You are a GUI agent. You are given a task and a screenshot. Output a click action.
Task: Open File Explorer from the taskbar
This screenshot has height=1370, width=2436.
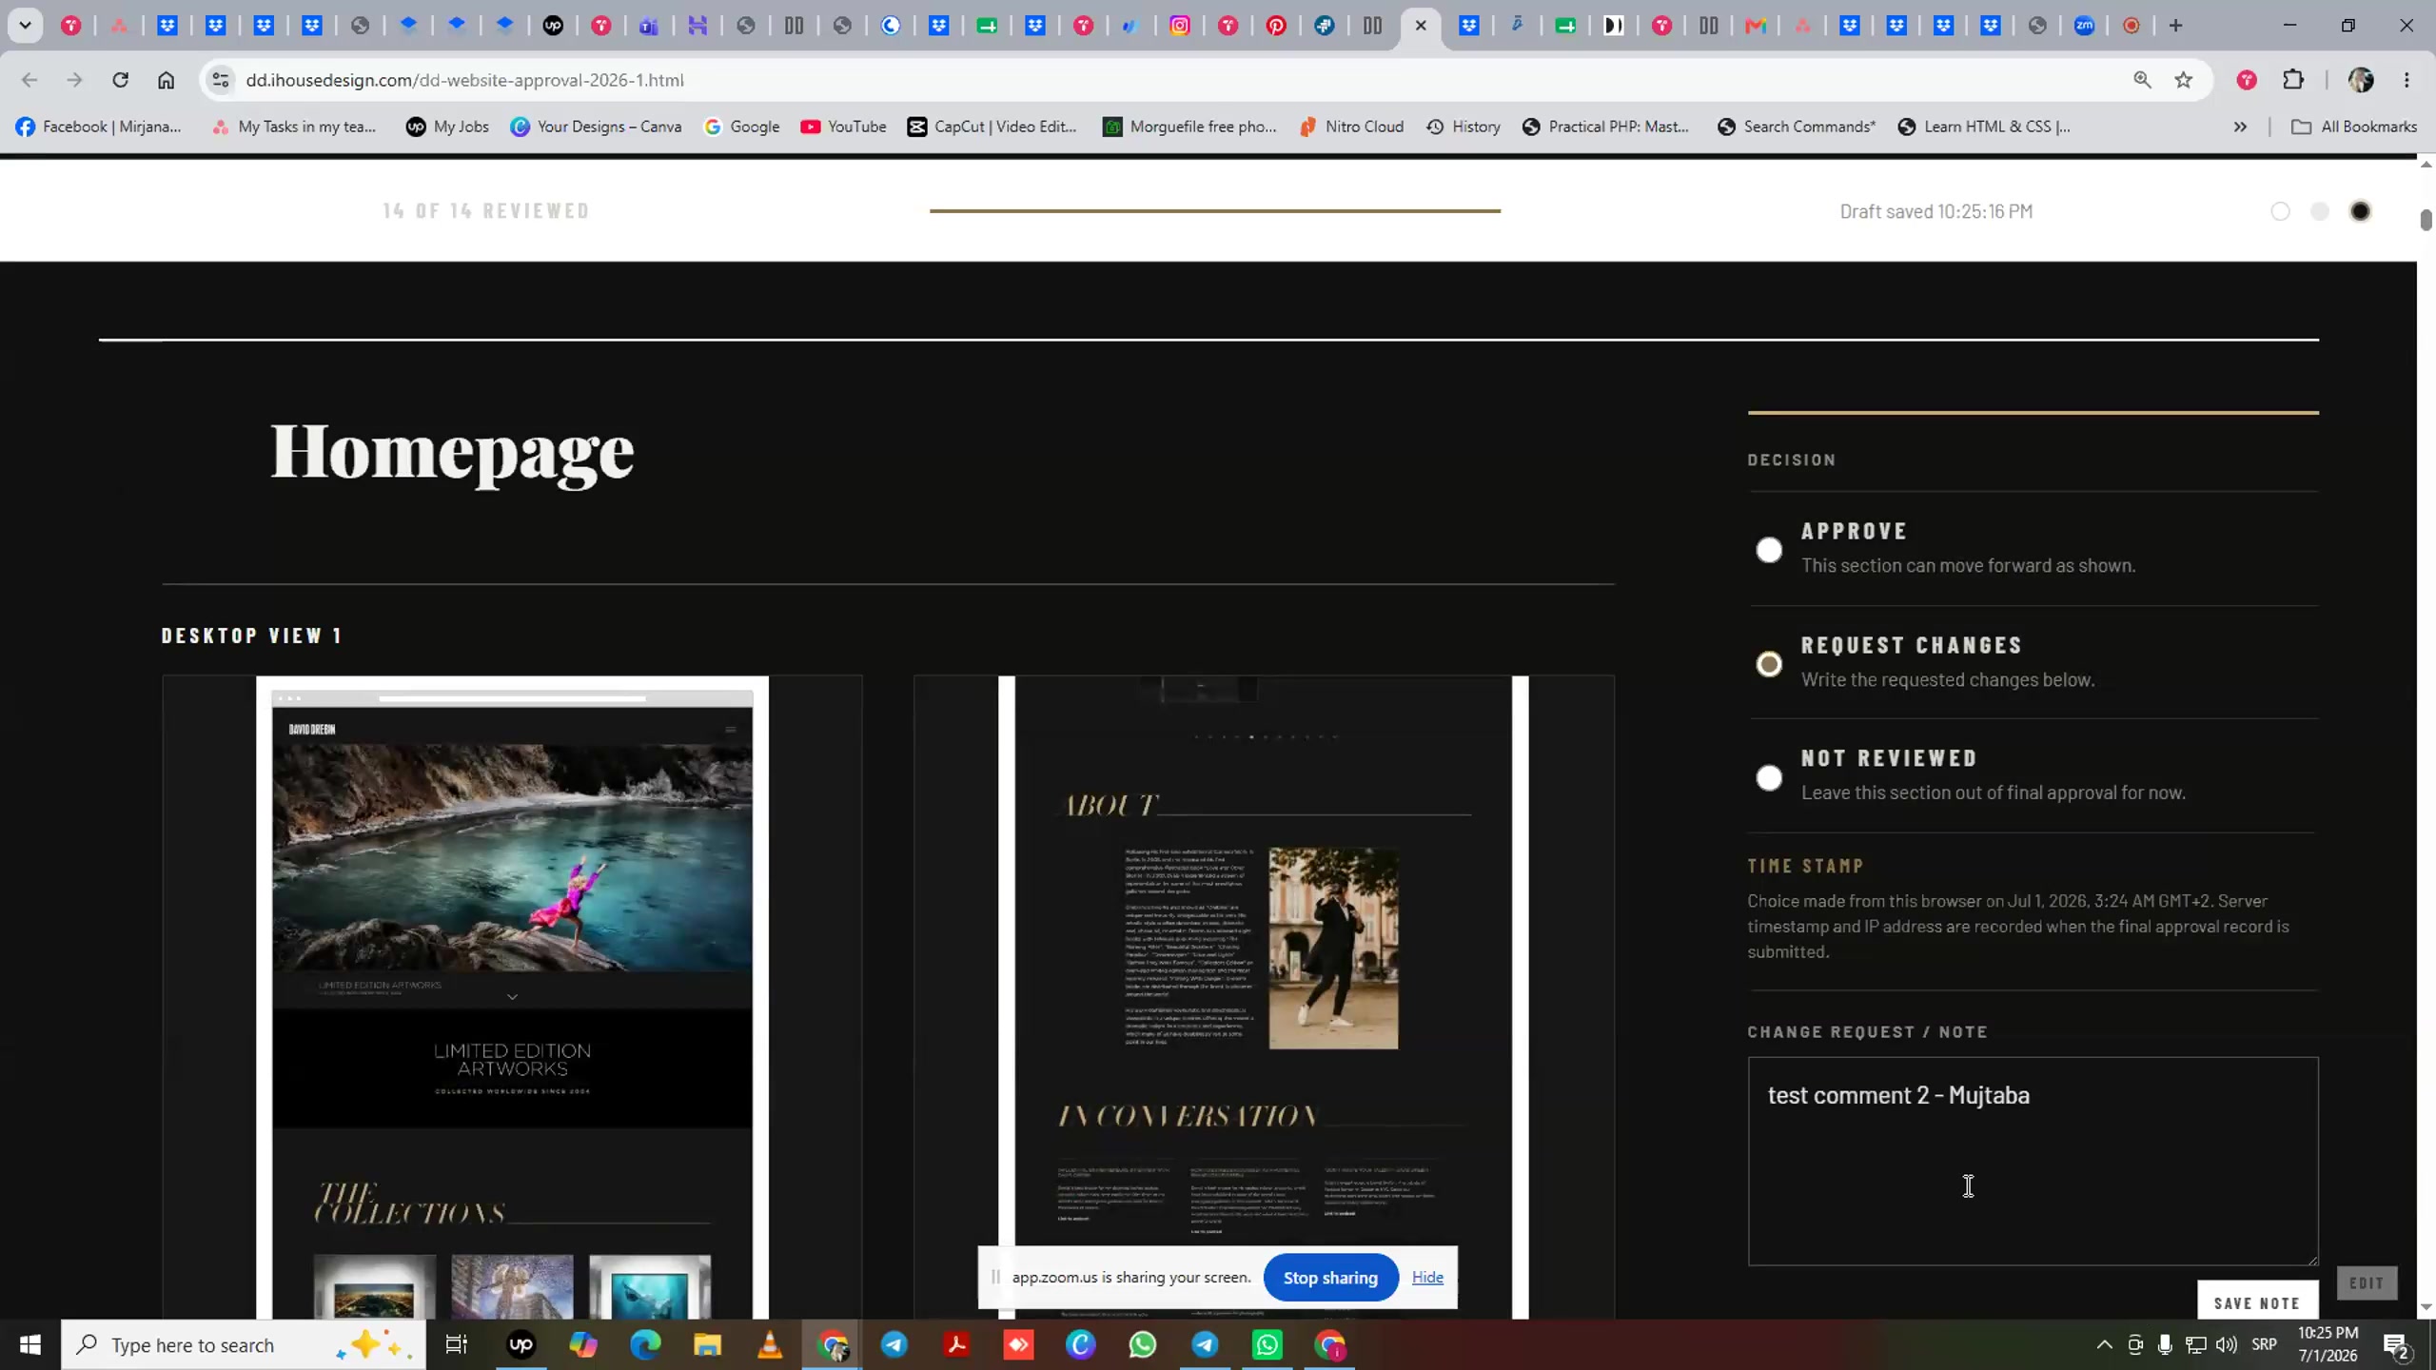(707, 1344)
